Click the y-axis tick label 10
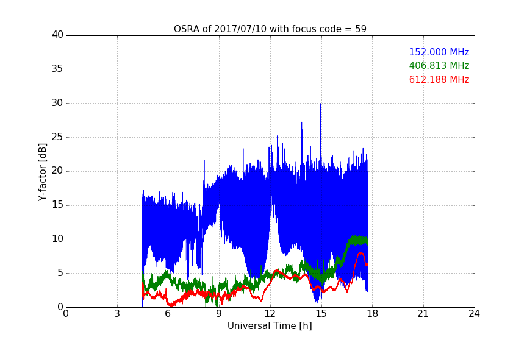Screen dimensions: 527x351 (x=57, y=239)
